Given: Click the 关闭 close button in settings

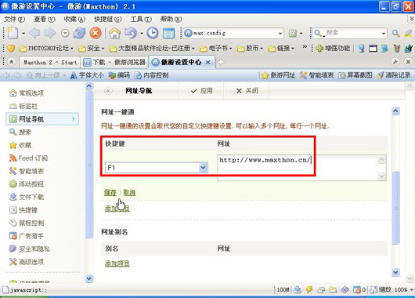Looking at the screenshot, I should pos(247,91).
